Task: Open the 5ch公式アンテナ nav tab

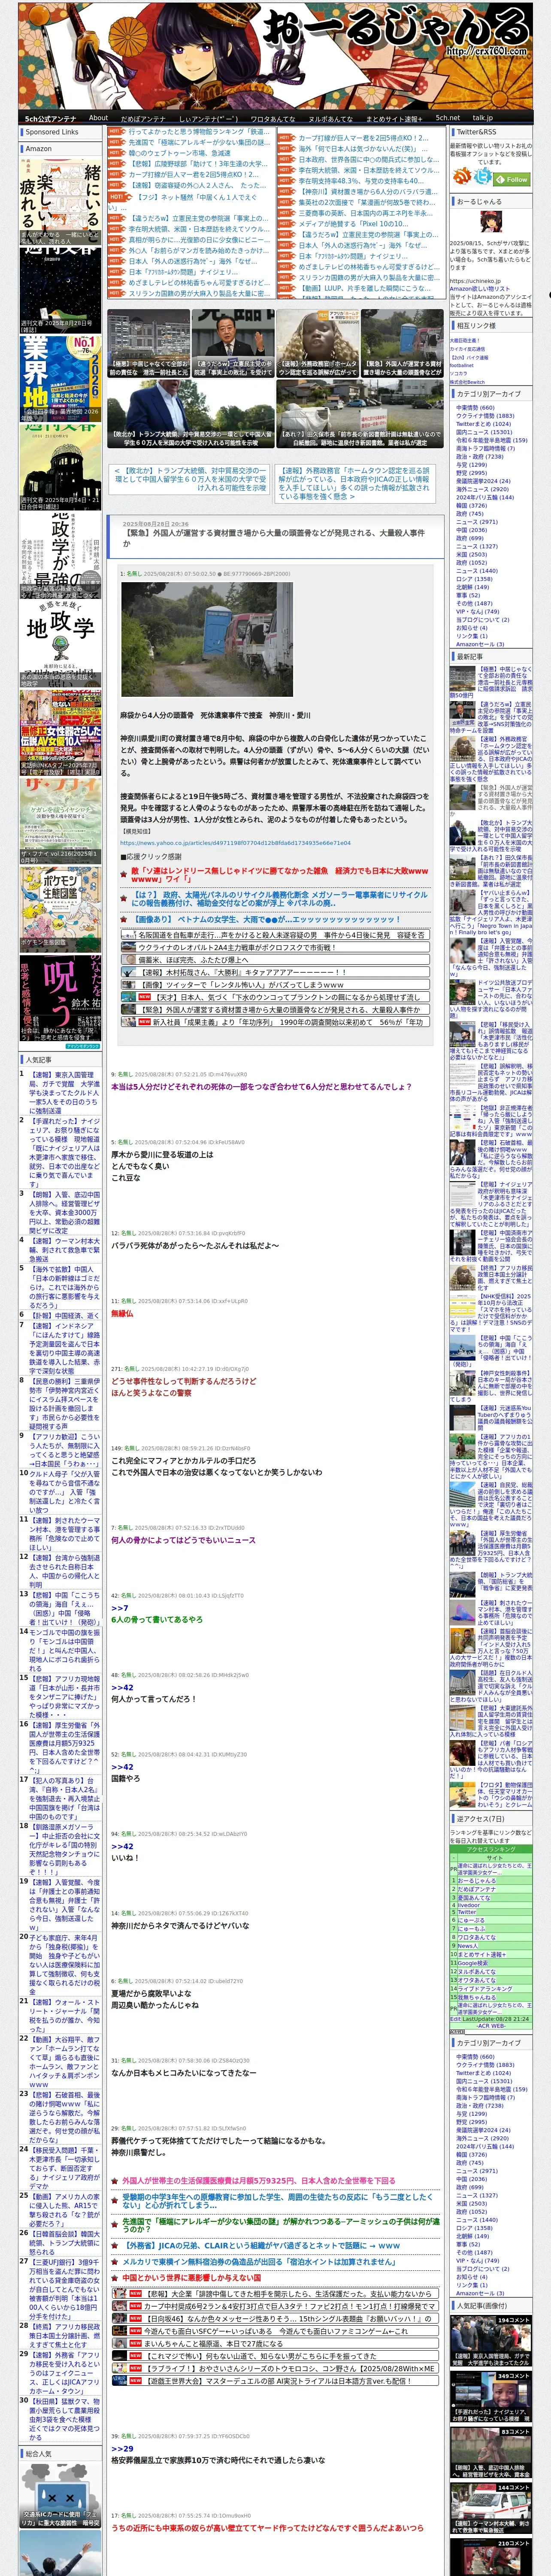Action: pyautogui.click(x=50, y=118)
